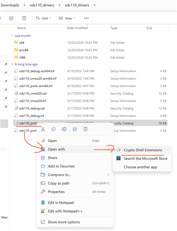Collapse the Last month group

tap(12, 36)
